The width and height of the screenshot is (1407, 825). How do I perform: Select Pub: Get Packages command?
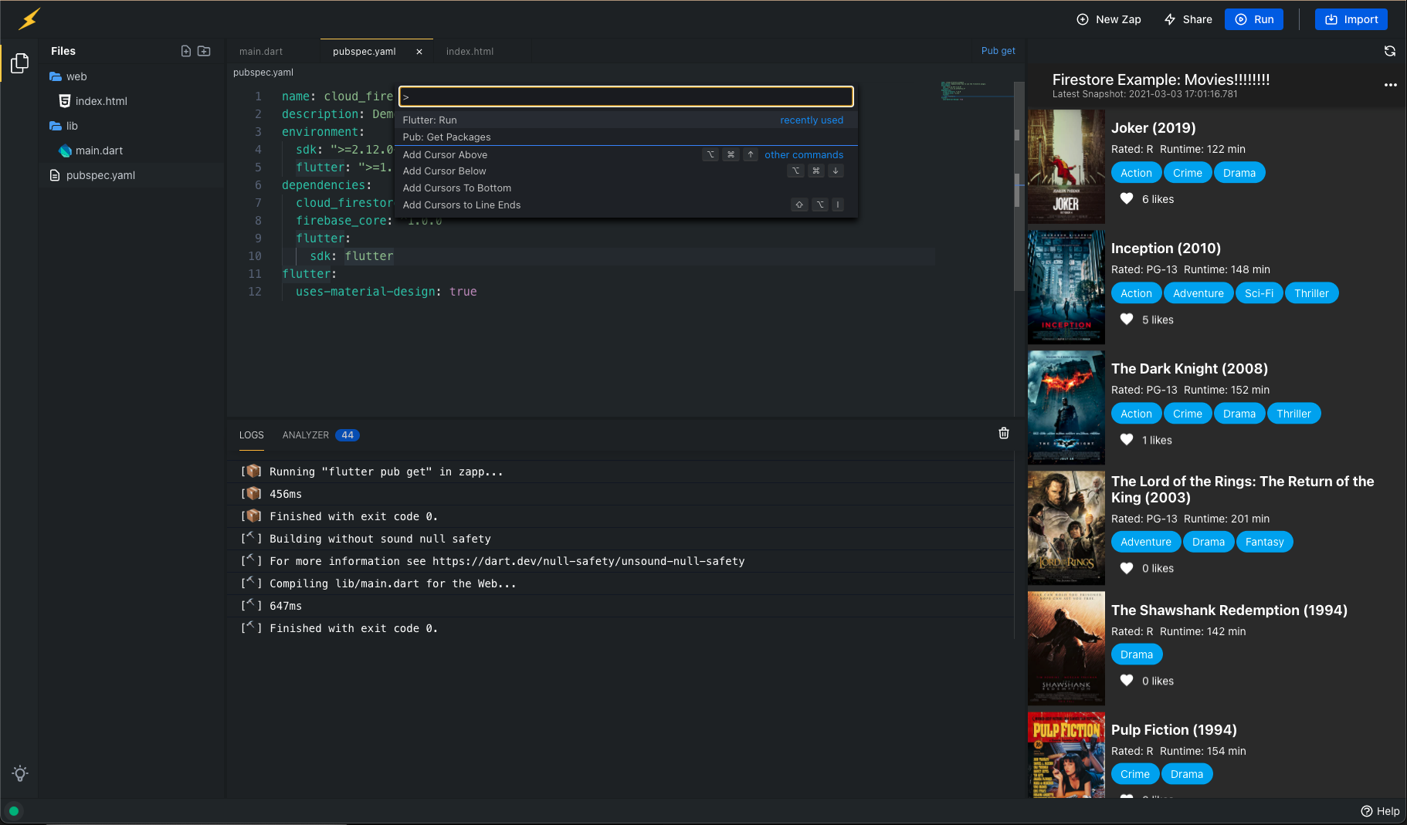(x=446, y=137)
